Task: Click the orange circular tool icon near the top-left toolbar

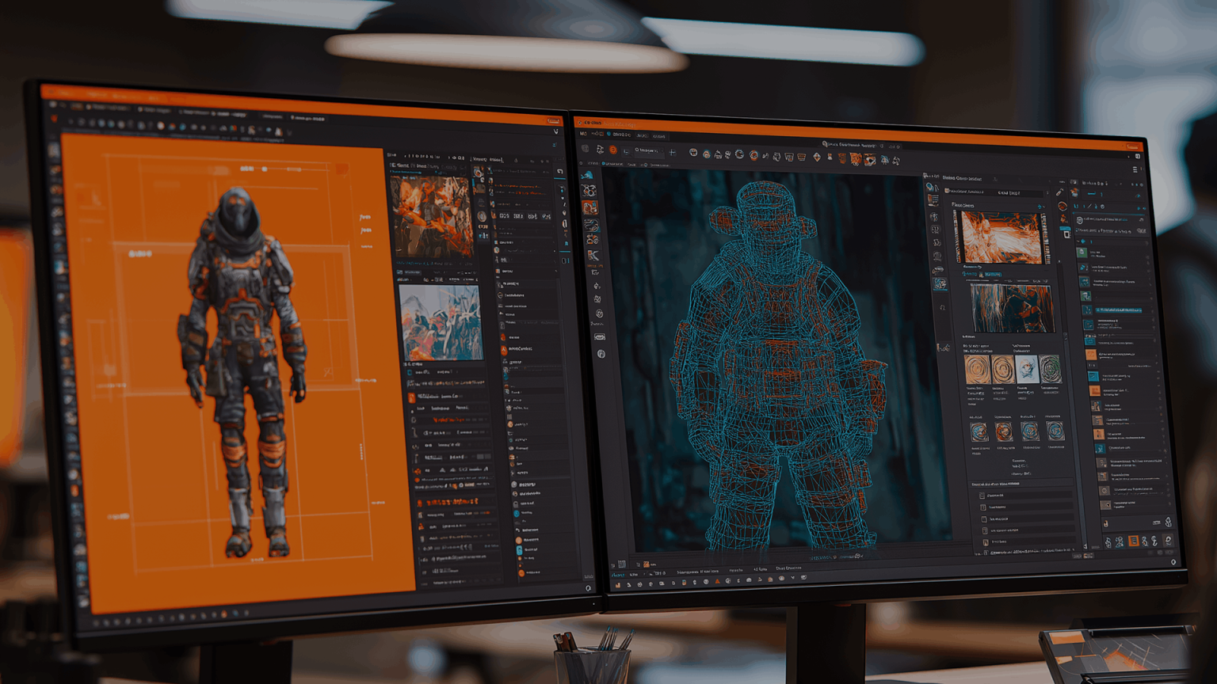Action: (x=613, y=150)
